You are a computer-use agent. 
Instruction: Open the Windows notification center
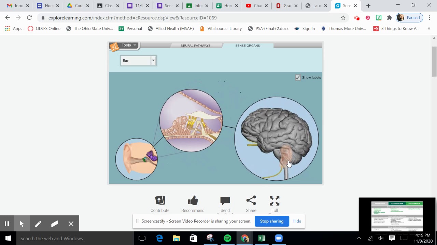[x=392, y=238]
